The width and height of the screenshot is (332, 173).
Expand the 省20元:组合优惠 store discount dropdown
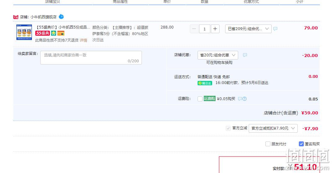218,55
